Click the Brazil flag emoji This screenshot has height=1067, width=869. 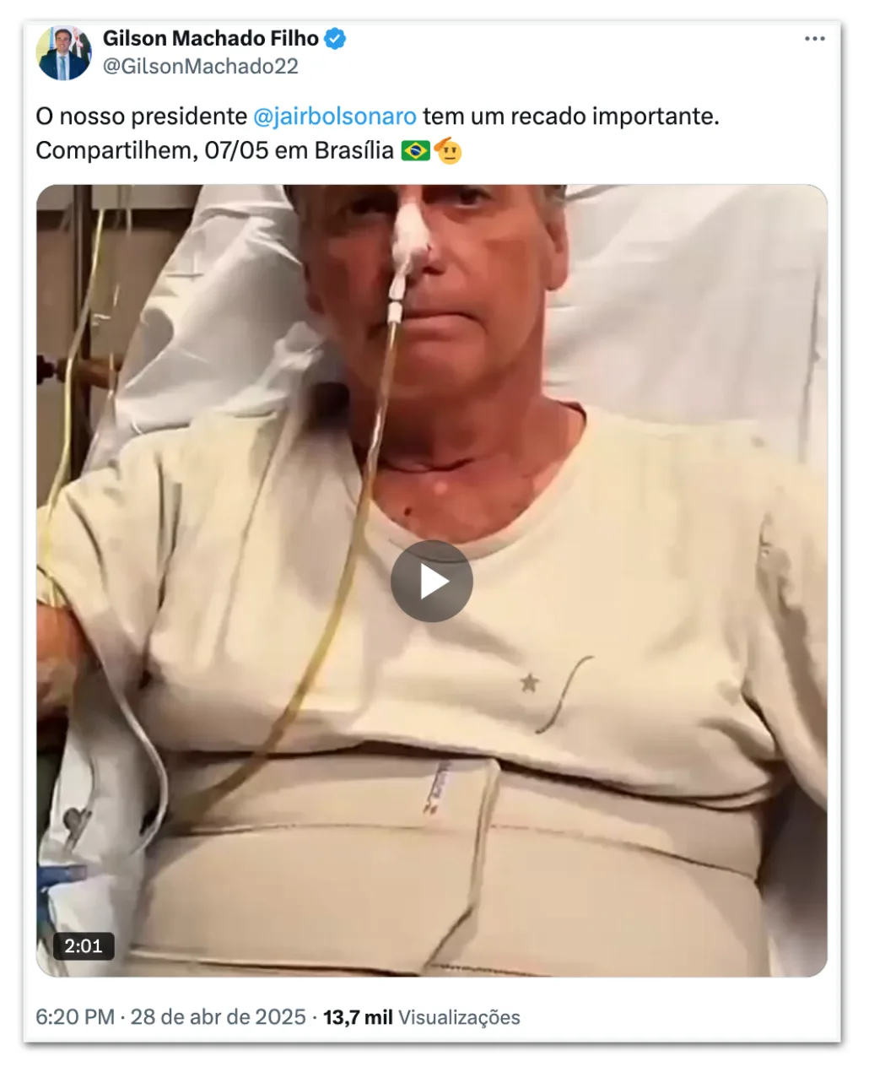coord(415,151)
